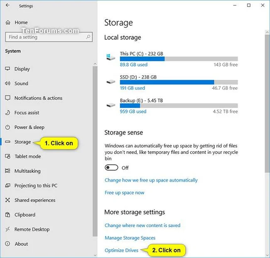Image resolution: width=270 pixels, height=258 pixels.
Task: Open the Display settings page
Action: point(22,69)
